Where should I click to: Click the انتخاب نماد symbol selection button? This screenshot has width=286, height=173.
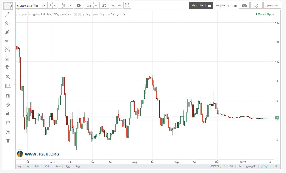[x=201, y=5]
